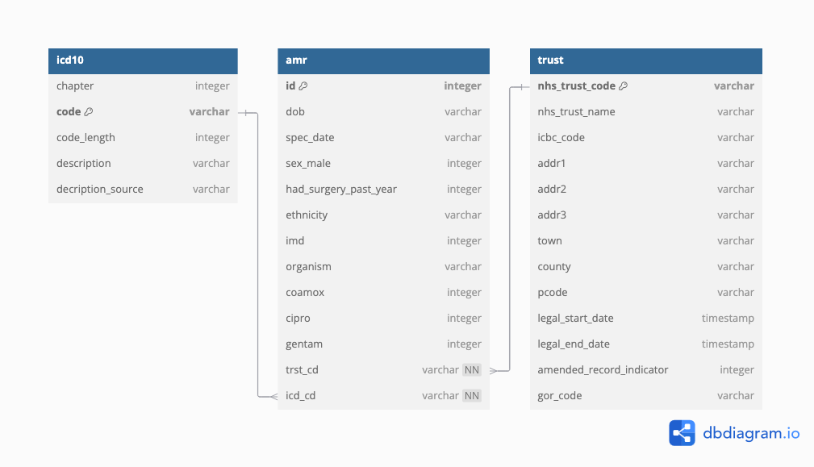
Task: Click the legal_start_date timestamp row
Action: 646,318
